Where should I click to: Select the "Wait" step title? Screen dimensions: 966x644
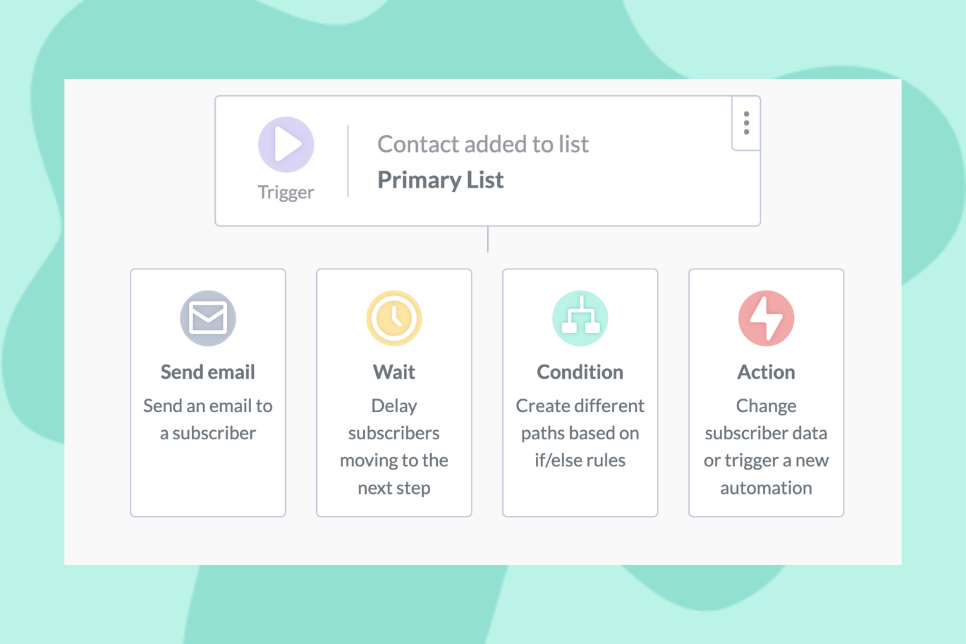pos(394,372)
